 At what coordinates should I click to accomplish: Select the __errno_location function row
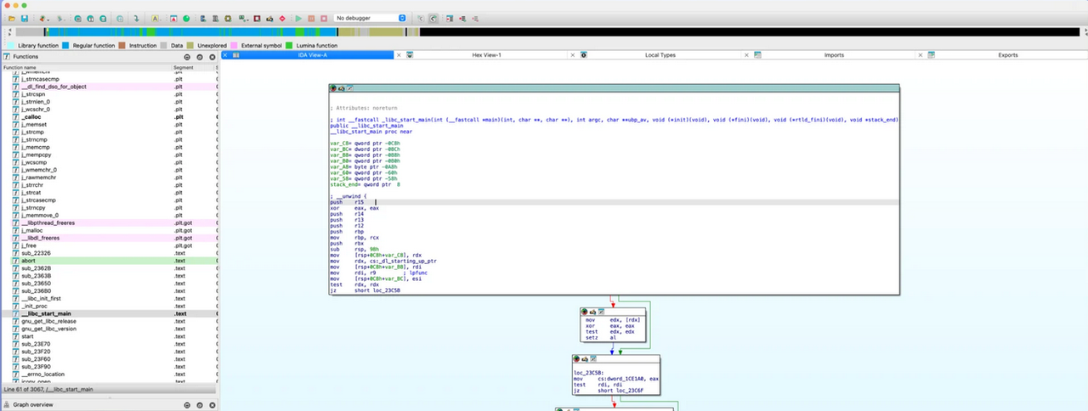[109, 374]
